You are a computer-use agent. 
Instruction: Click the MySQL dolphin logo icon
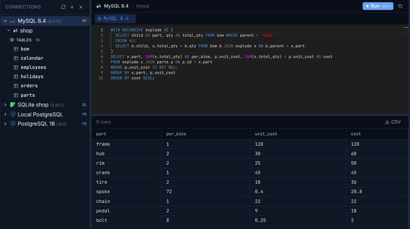tap(12, 21)
